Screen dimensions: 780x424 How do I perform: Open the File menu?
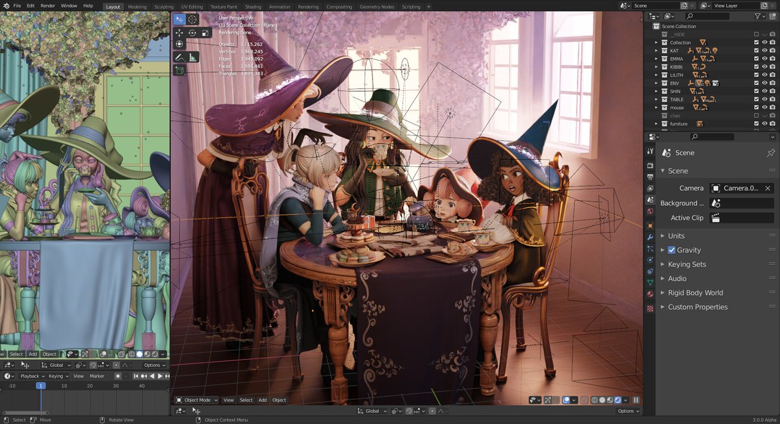[x=17, y=6]
